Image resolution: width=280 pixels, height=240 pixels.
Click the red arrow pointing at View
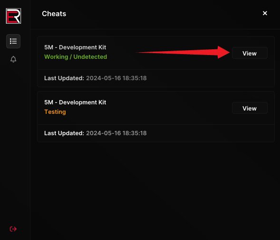(x=183, y=52)
